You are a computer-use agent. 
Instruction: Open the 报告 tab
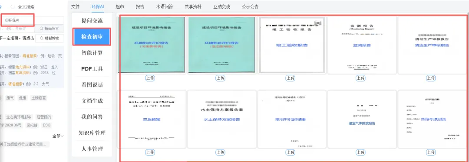140,6
